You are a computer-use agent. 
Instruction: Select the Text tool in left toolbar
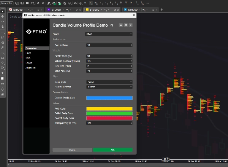(x=3, y=73)
